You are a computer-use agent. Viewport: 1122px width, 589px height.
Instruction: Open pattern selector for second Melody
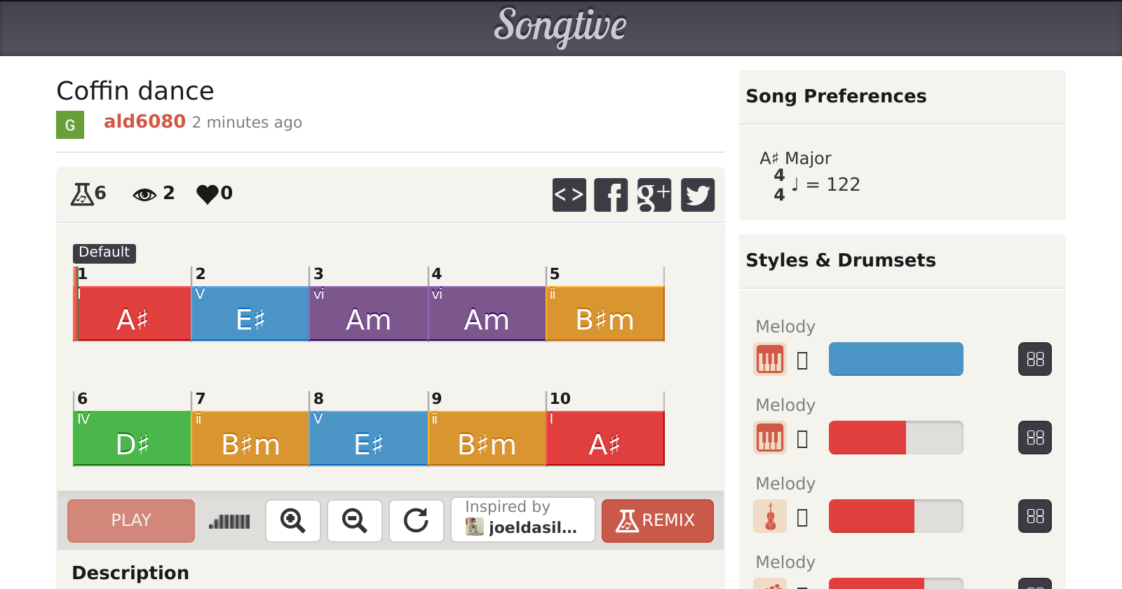pos(1034,438)
